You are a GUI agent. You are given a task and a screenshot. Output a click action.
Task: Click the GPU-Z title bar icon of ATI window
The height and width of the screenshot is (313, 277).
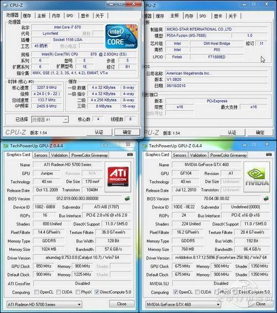(x=6, y=146)
